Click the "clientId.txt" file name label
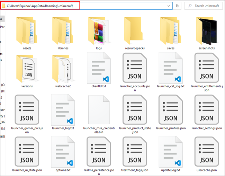Viewport: 225px width, 176px height. click(99, 86)
